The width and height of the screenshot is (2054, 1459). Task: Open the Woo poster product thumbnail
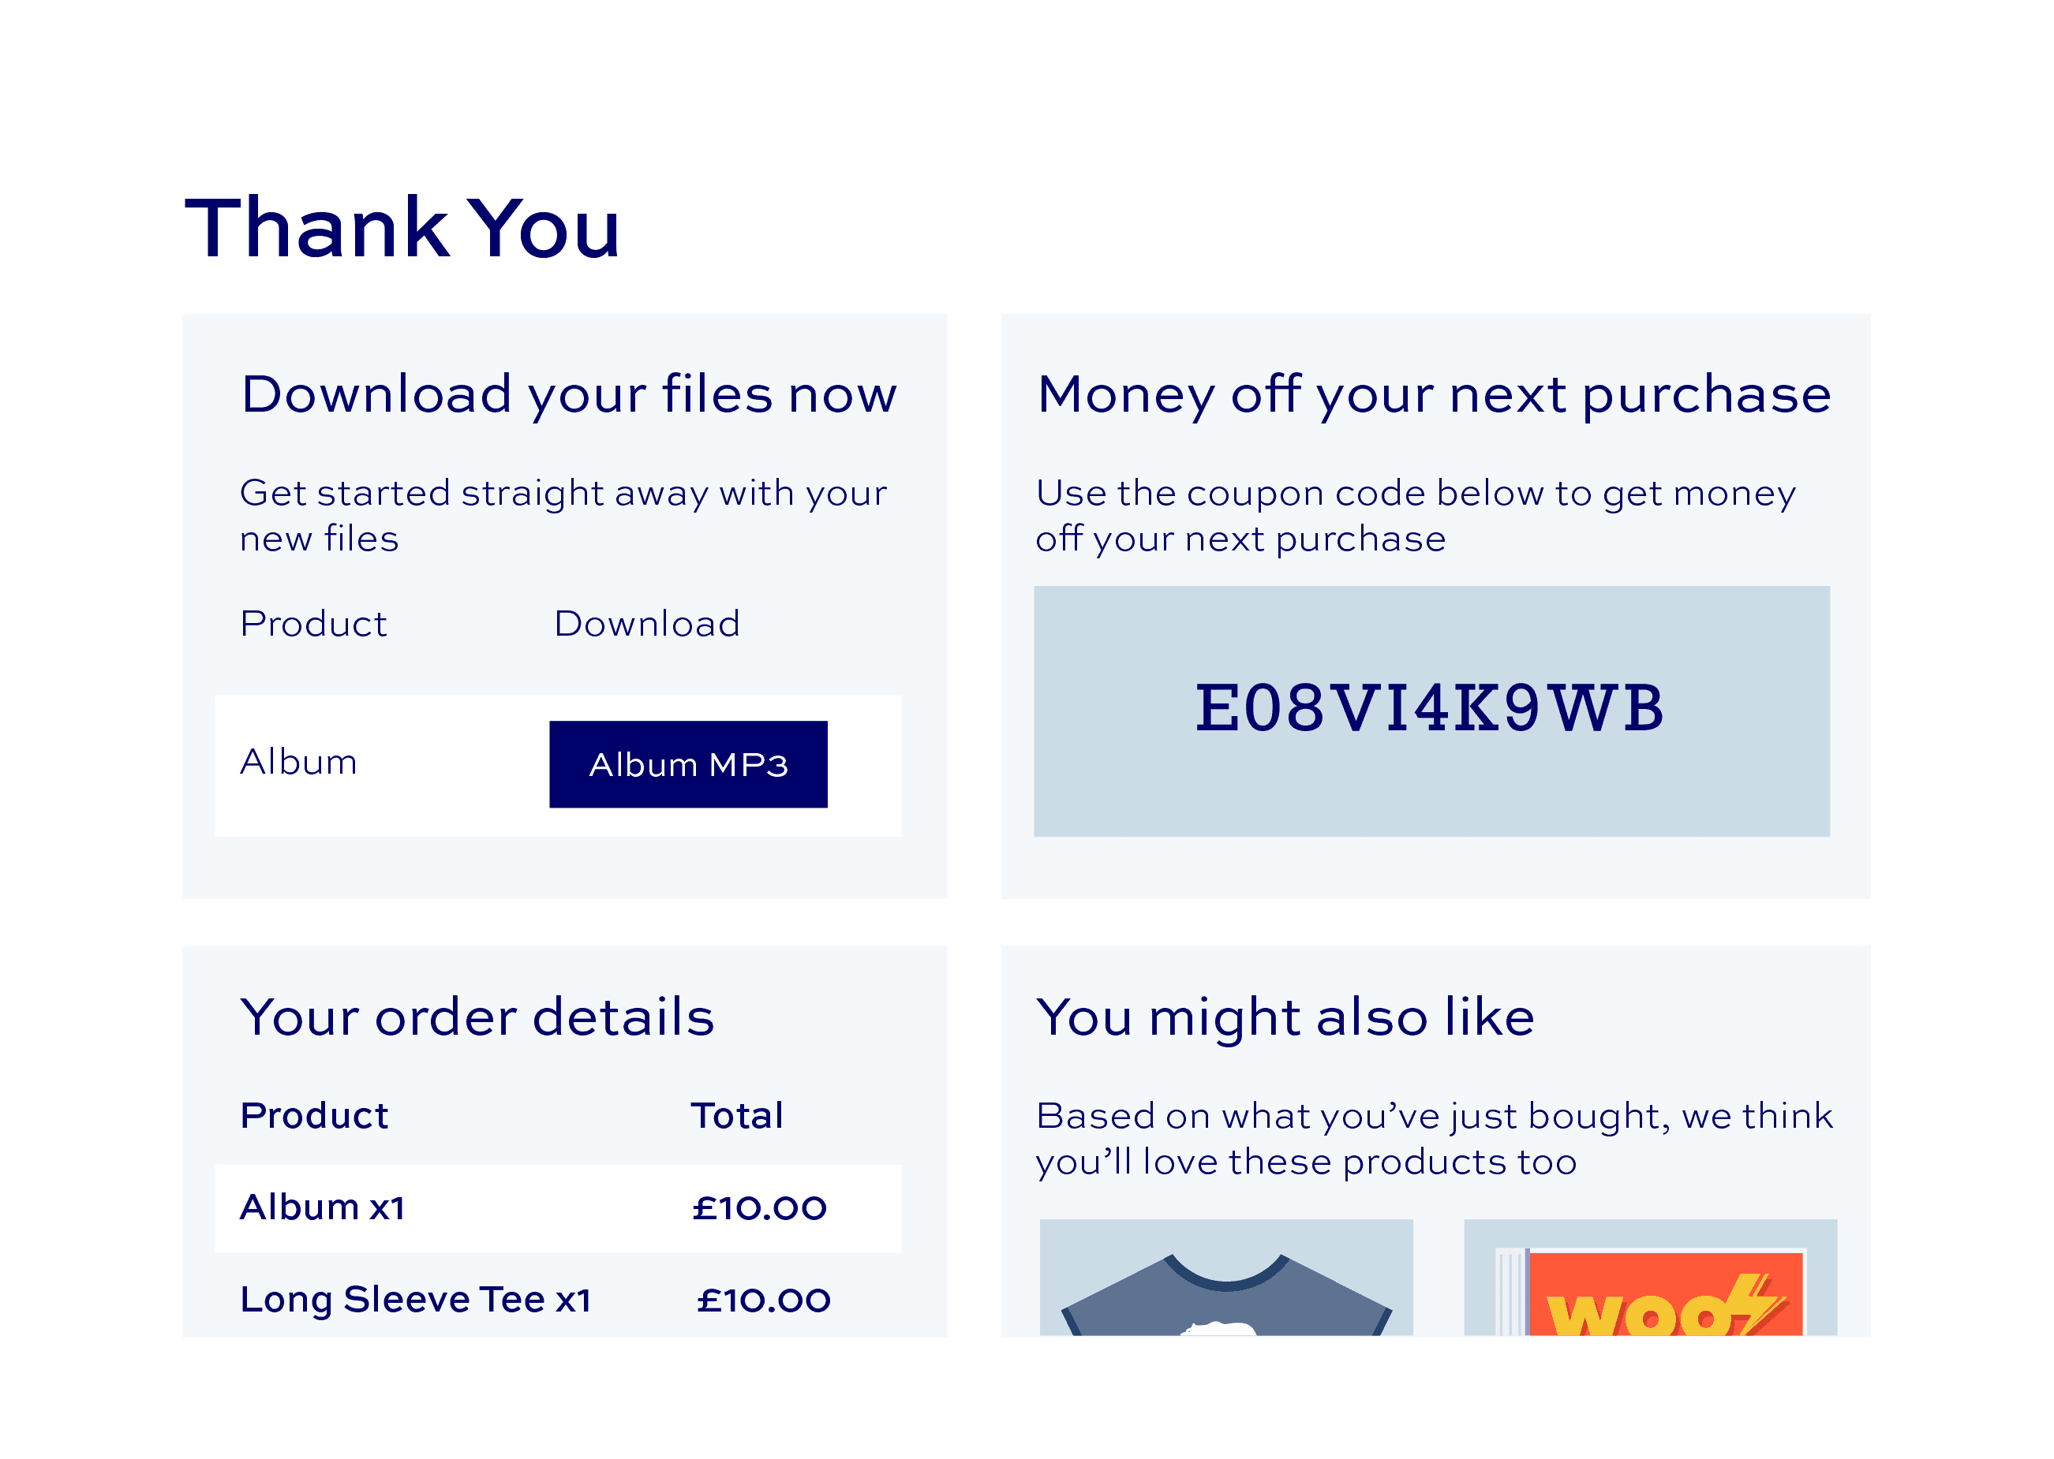click(1651, 1278)
